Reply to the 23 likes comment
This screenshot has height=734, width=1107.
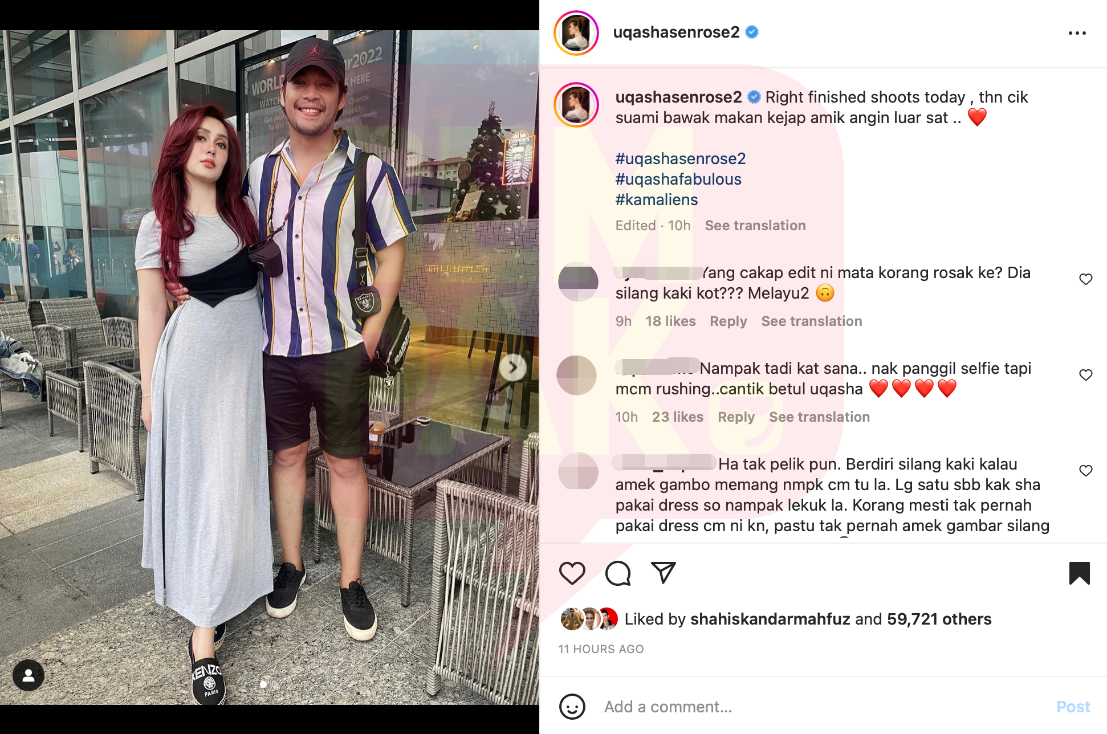(x=736, y=417)
